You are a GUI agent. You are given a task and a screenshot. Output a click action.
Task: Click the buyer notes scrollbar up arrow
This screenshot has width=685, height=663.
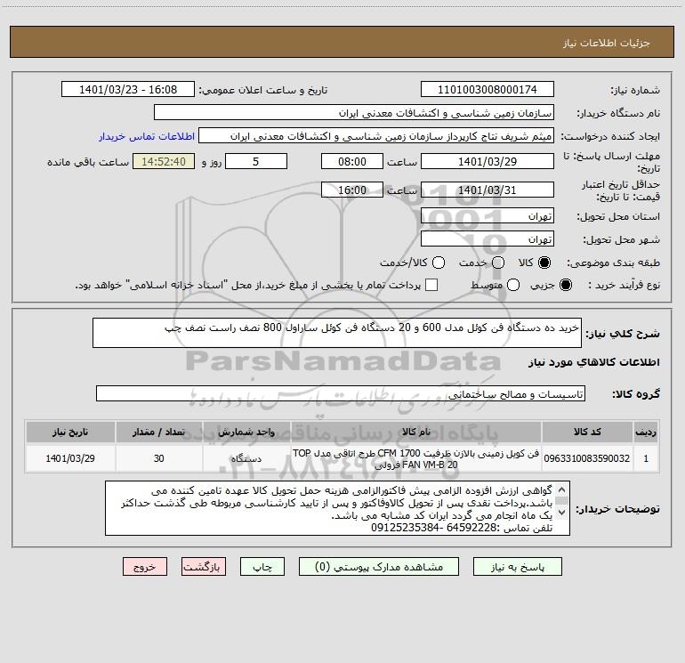[562, 489]
